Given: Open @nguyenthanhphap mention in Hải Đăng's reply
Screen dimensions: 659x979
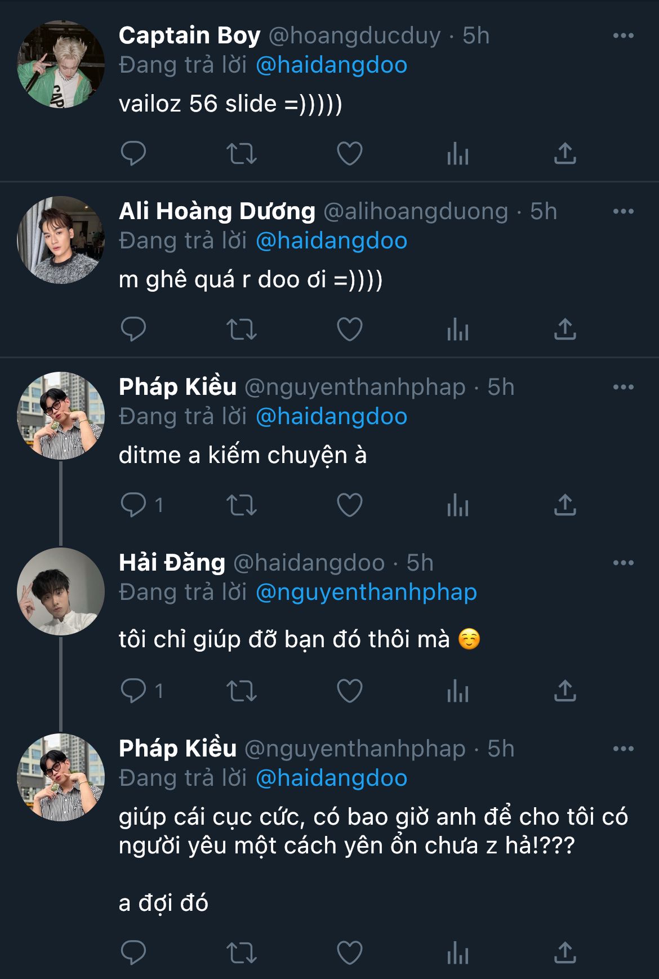Looking at the screenshot, I should pos(366,593).
